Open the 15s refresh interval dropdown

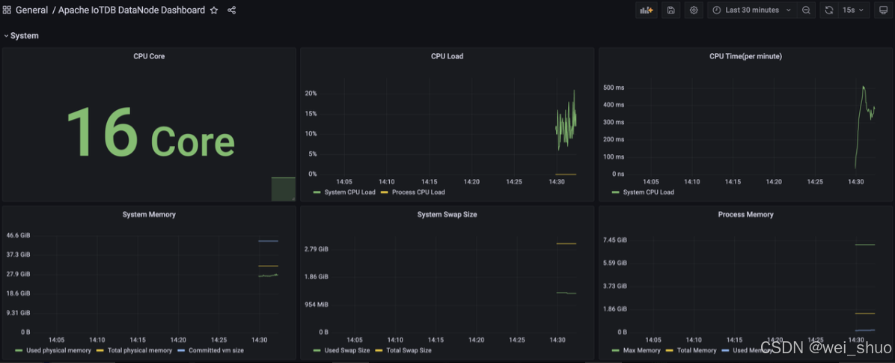[852, 10]
